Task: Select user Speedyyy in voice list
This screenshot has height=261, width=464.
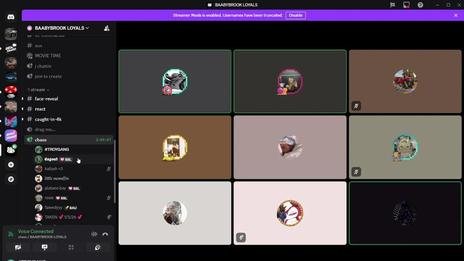Action: pyautogui.click(x=73, y=208)
